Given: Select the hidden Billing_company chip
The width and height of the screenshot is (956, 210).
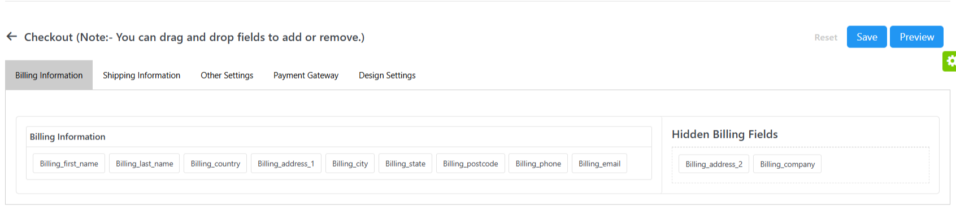Looking at the screenshot, I should (x=788, y=164).
